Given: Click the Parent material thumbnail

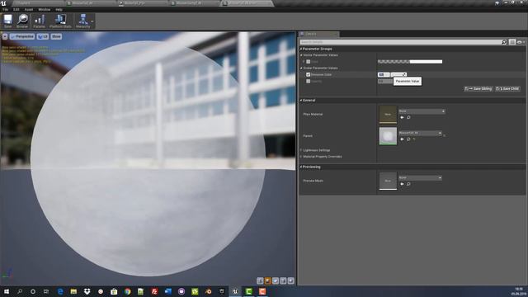Looking at the screenshot, I should [x=388, y=136].
